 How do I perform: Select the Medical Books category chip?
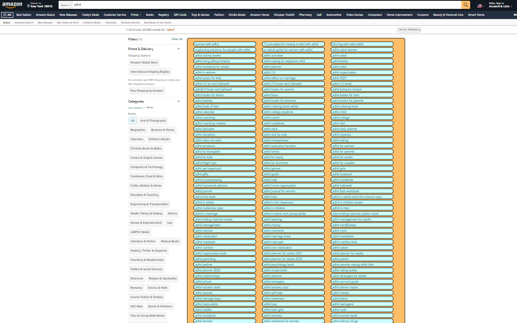pos(170,241)
